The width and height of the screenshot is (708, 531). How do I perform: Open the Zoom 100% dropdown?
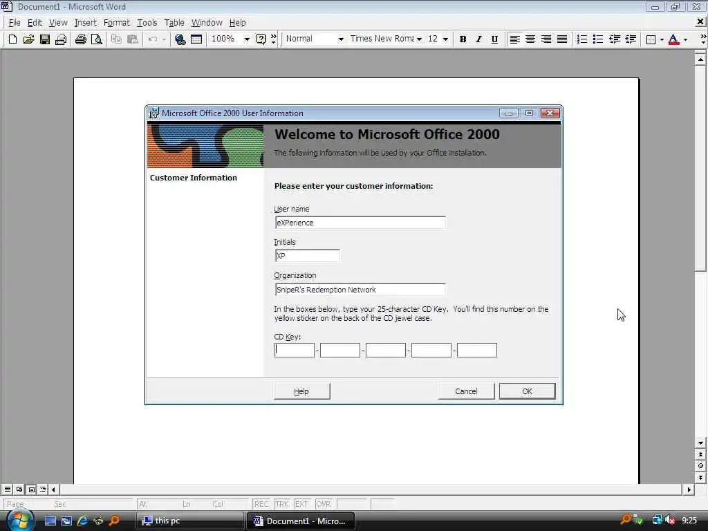tap(247, 39)
